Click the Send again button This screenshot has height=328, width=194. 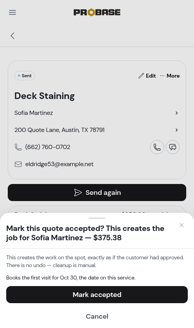97,193
